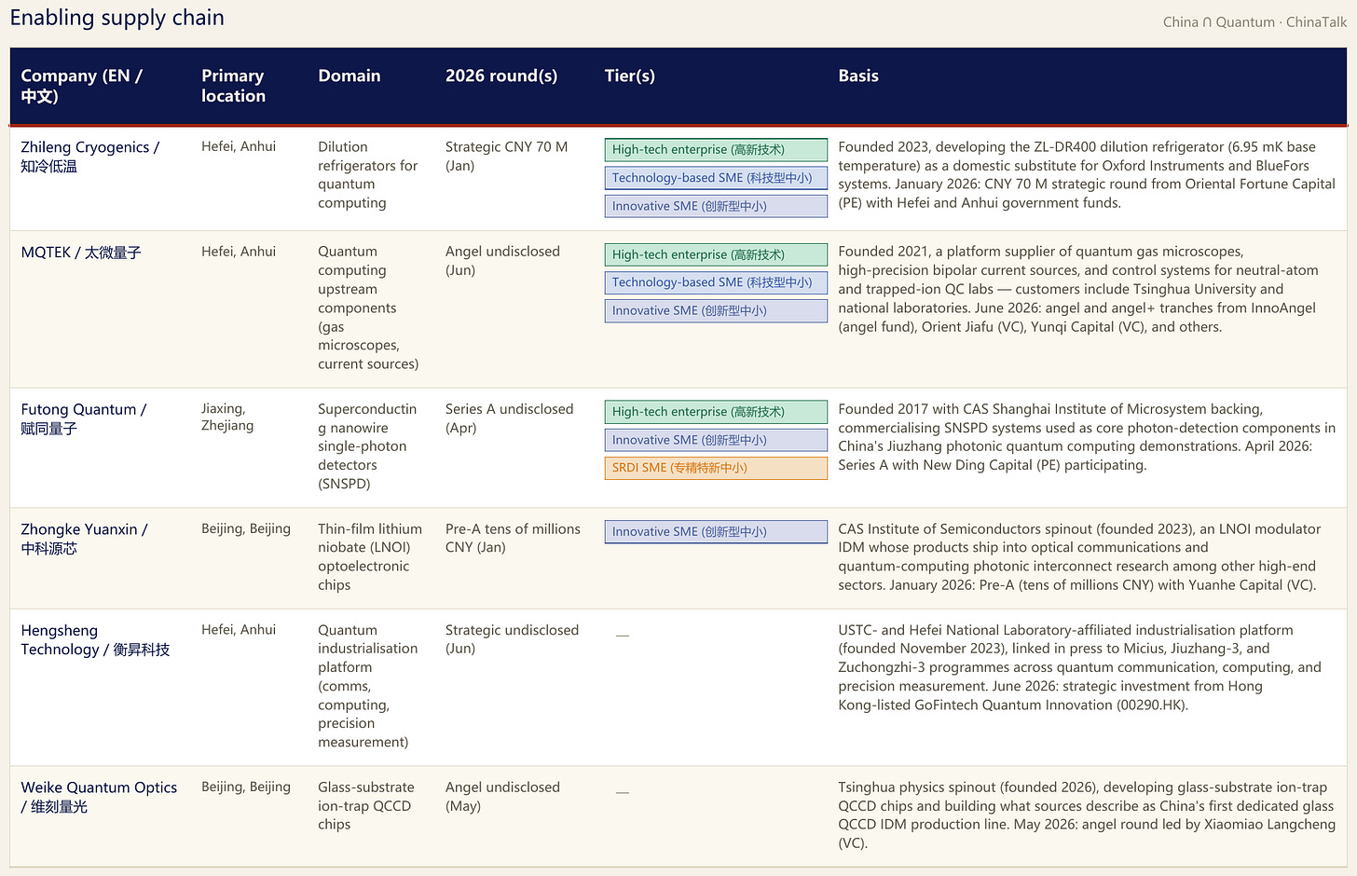1357x876 pixels.
Task: Select the "Tier(s)" column header
Action: pos(630,75)
